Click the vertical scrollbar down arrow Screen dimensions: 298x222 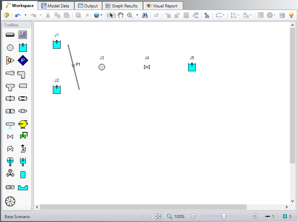click(x=292, y=201)
